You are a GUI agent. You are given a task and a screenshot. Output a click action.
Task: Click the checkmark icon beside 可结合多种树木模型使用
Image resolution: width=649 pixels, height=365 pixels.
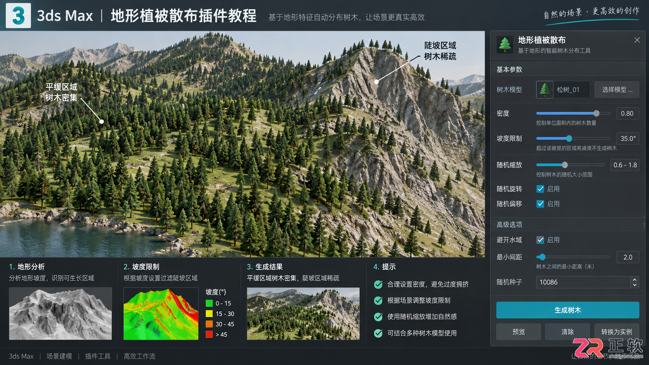(x=378, y=333)
